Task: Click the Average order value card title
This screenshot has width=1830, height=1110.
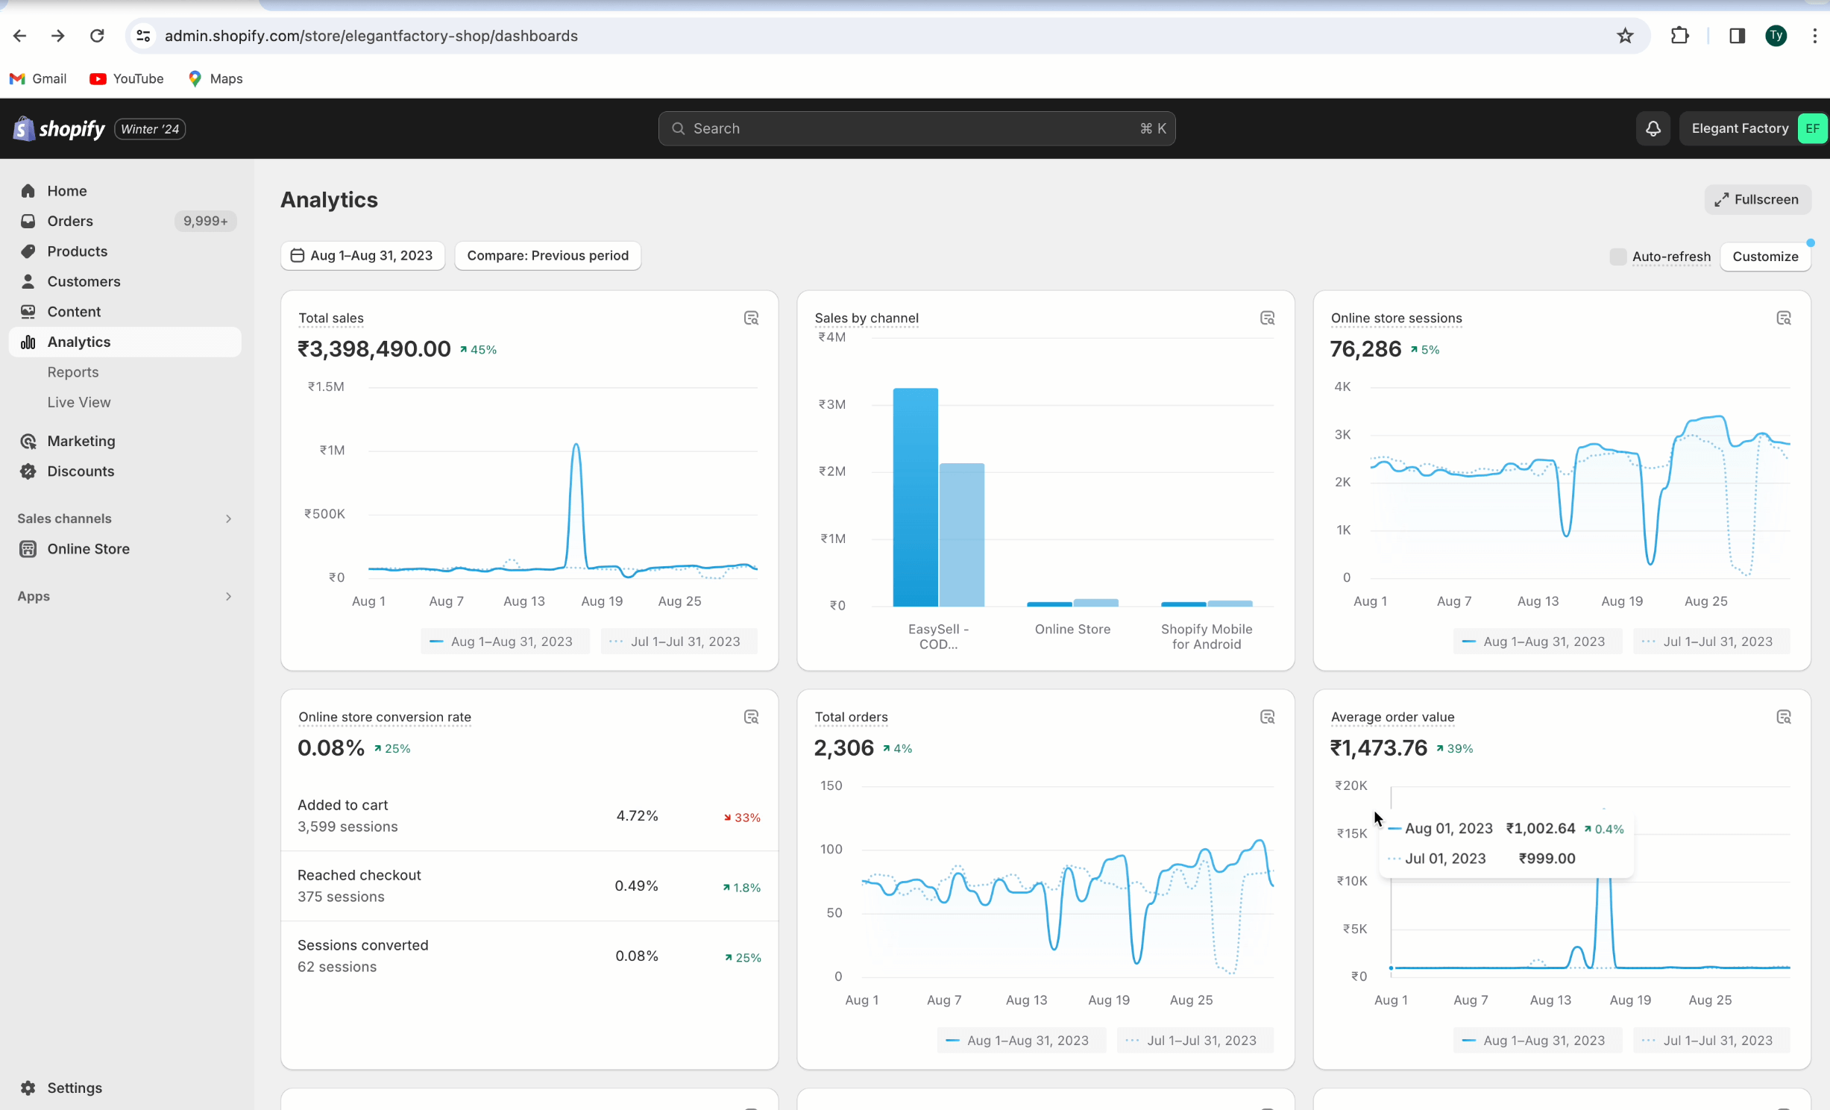Action: (1392, 718)
